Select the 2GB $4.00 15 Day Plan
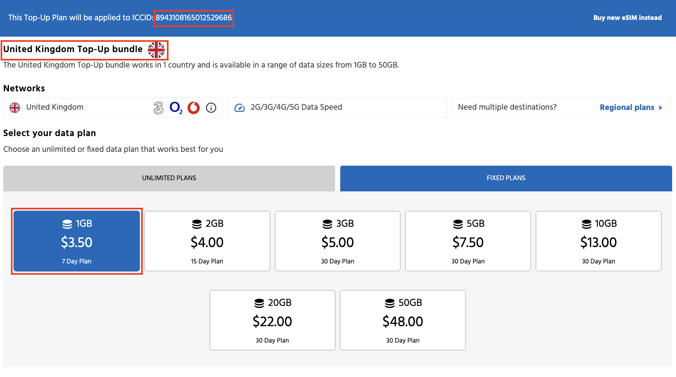This screenshot has width=676, height=377. pyautogui.click(x=207, y=241)
